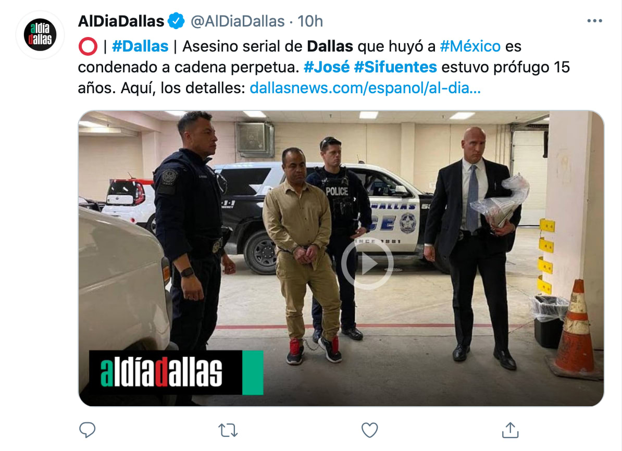The height and width of the screenshot is (451, 622).
Task: Open the share tweet icon
Action: point(510,430)
